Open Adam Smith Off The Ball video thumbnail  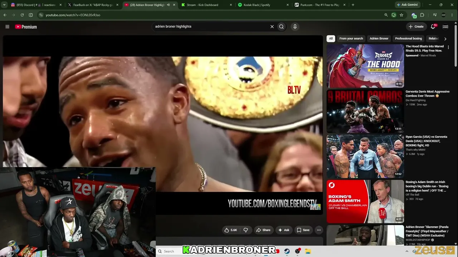pos(365,201)
